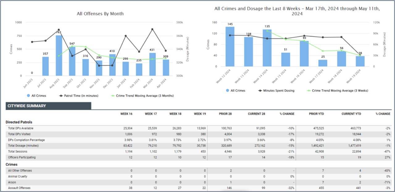395x192 pixels.
Task: Click the Directed Patrols group heading
Action: point(19,122)
